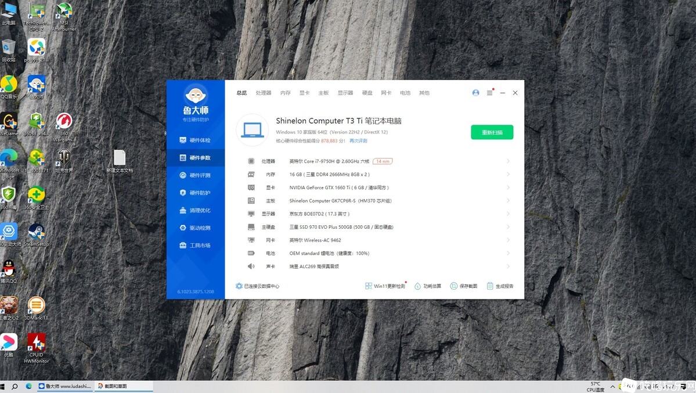Click the 再次评测 link
The image size is (696, 393).
pos(358,140)
